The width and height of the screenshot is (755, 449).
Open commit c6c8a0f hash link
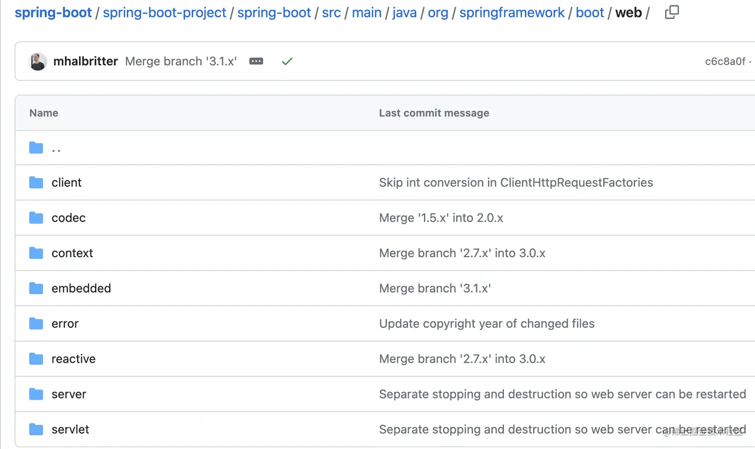[x=725, y=61]
